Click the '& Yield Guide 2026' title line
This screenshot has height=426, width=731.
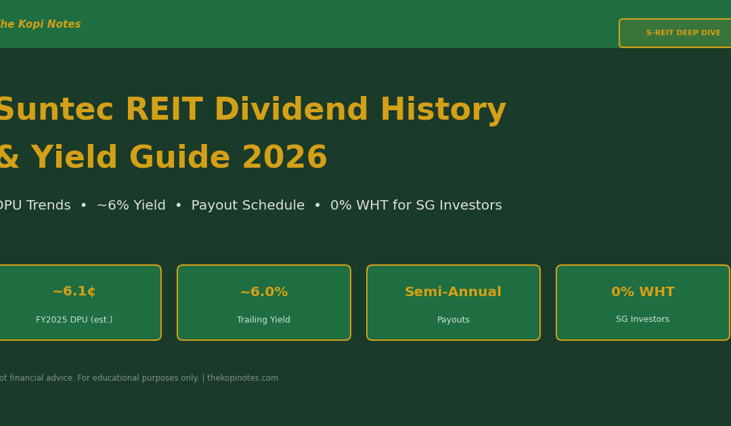[x=162, y=158]
